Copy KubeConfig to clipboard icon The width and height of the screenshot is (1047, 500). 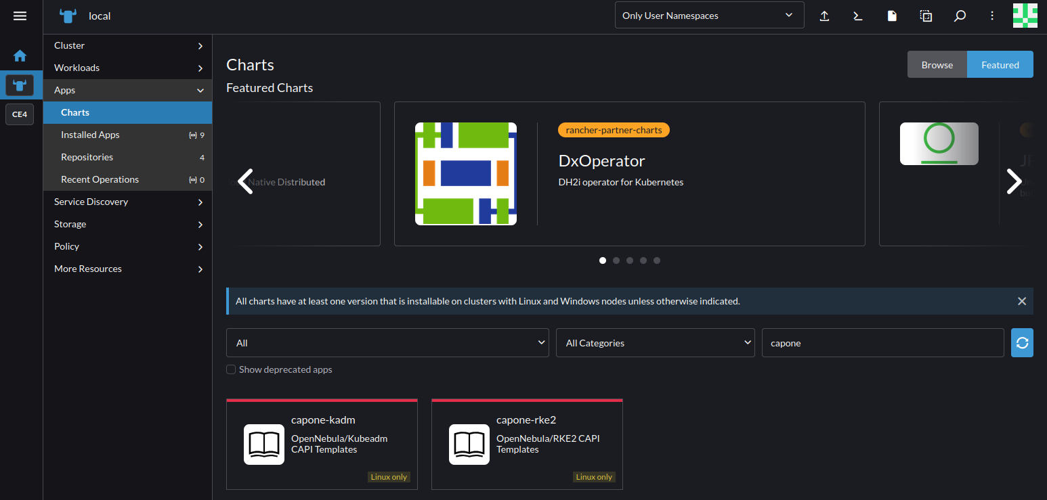point(926,16)
